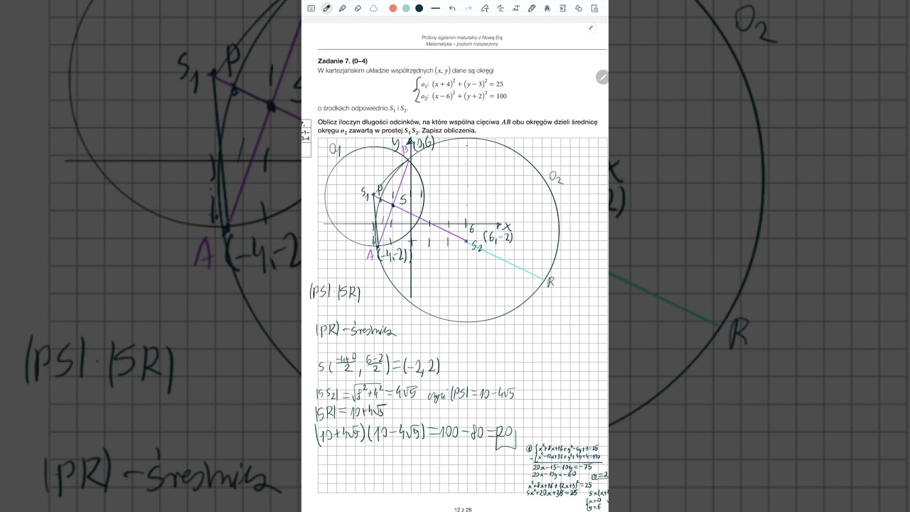This screenshot has height=512, width=910.
Task: Click the header 'Próbny egzamin maturalny z Nową Erą'
Action: tap(462, 38)
